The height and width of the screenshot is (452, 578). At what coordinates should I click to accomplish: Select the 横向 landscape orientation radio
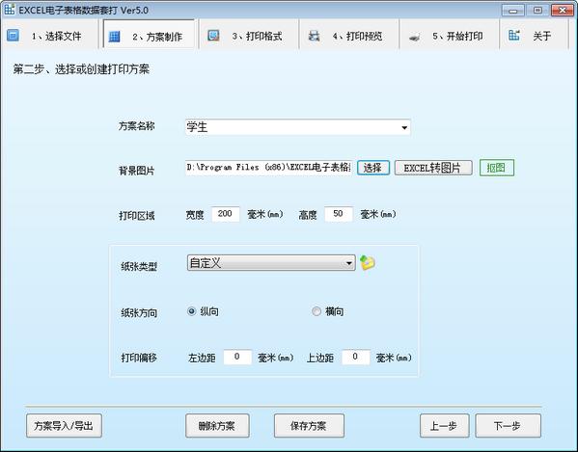pyautogui.click(x=317, y=311)
